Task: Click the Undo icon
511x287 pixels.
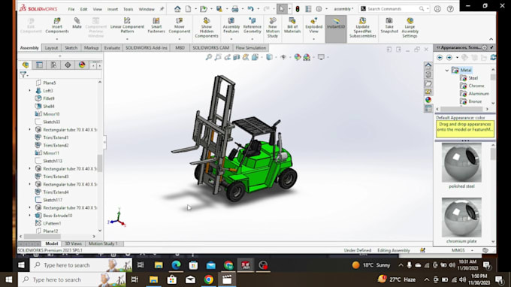Action: 250,9
